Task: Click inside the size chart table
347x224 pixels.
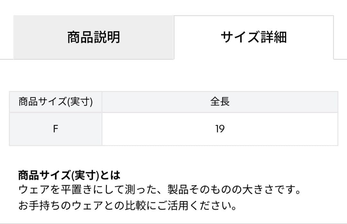Action: point(173,119)
